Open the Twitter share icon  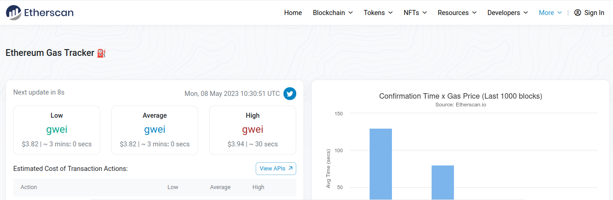[x=290, y=94]
